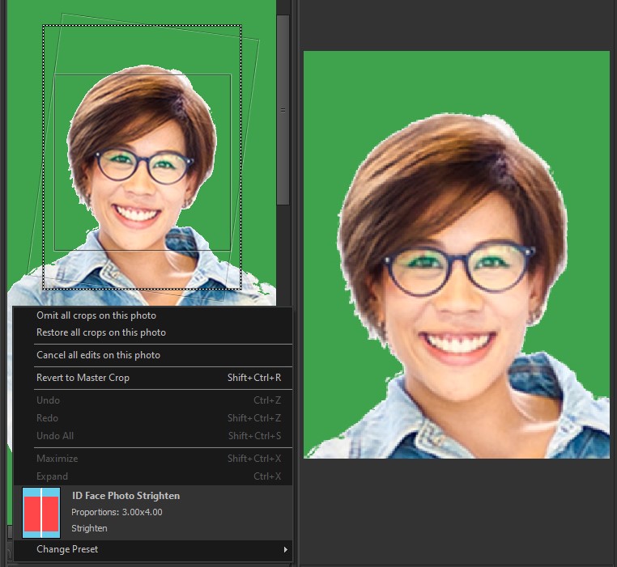This screenshot has width=617, height=567.
Task: Select Undo All in the context menu
Action: [55, 436]
